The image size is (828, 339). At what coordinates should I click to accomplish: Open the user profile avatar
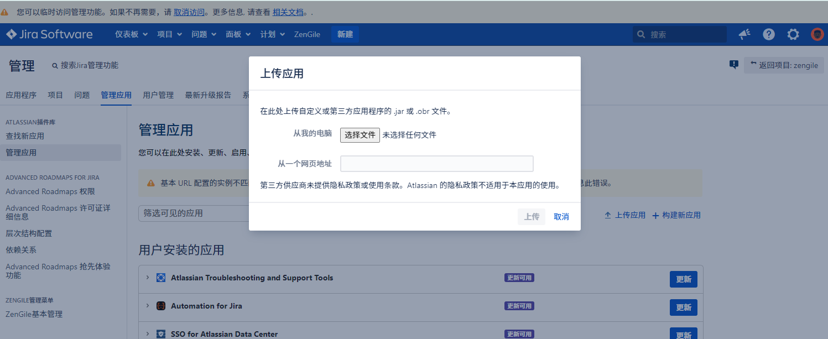point(817,34)
